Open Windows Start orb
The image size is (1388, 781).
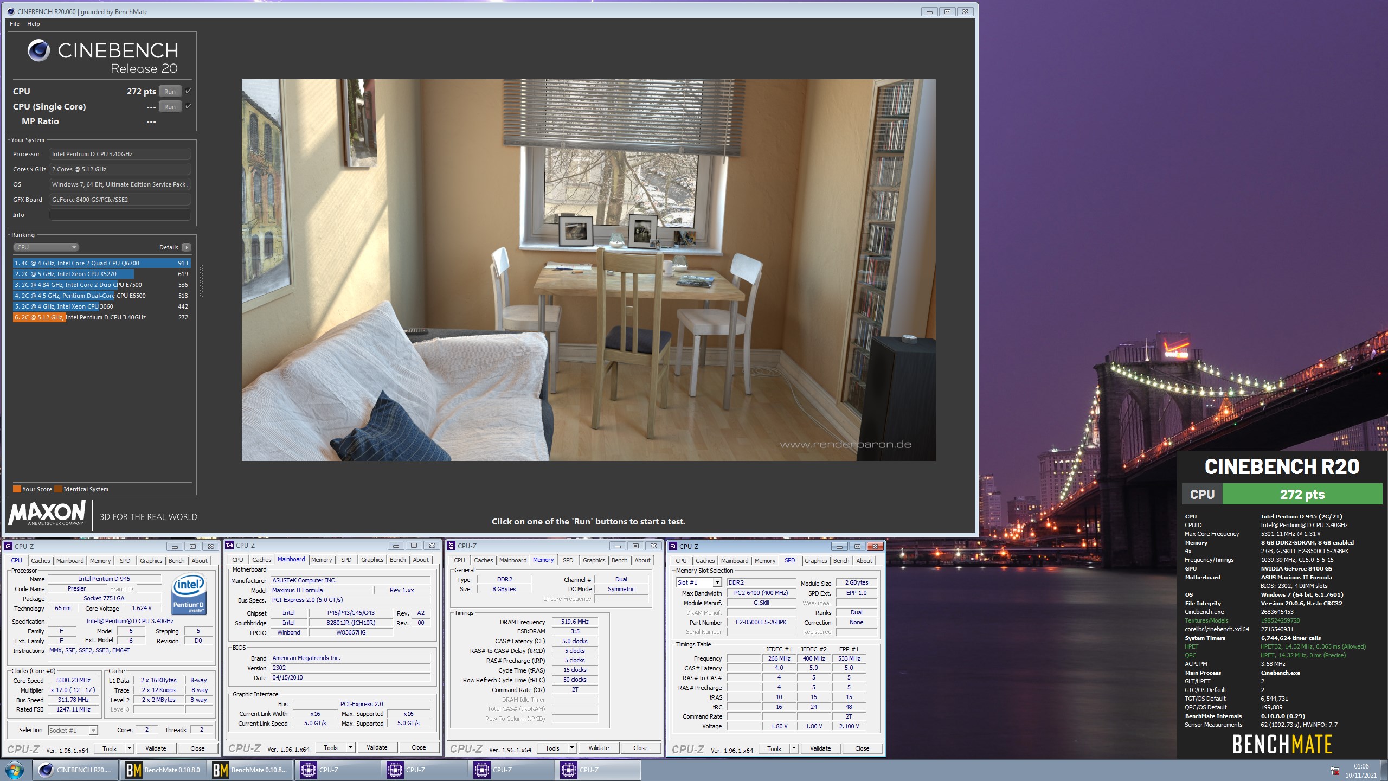click(15, 770)
